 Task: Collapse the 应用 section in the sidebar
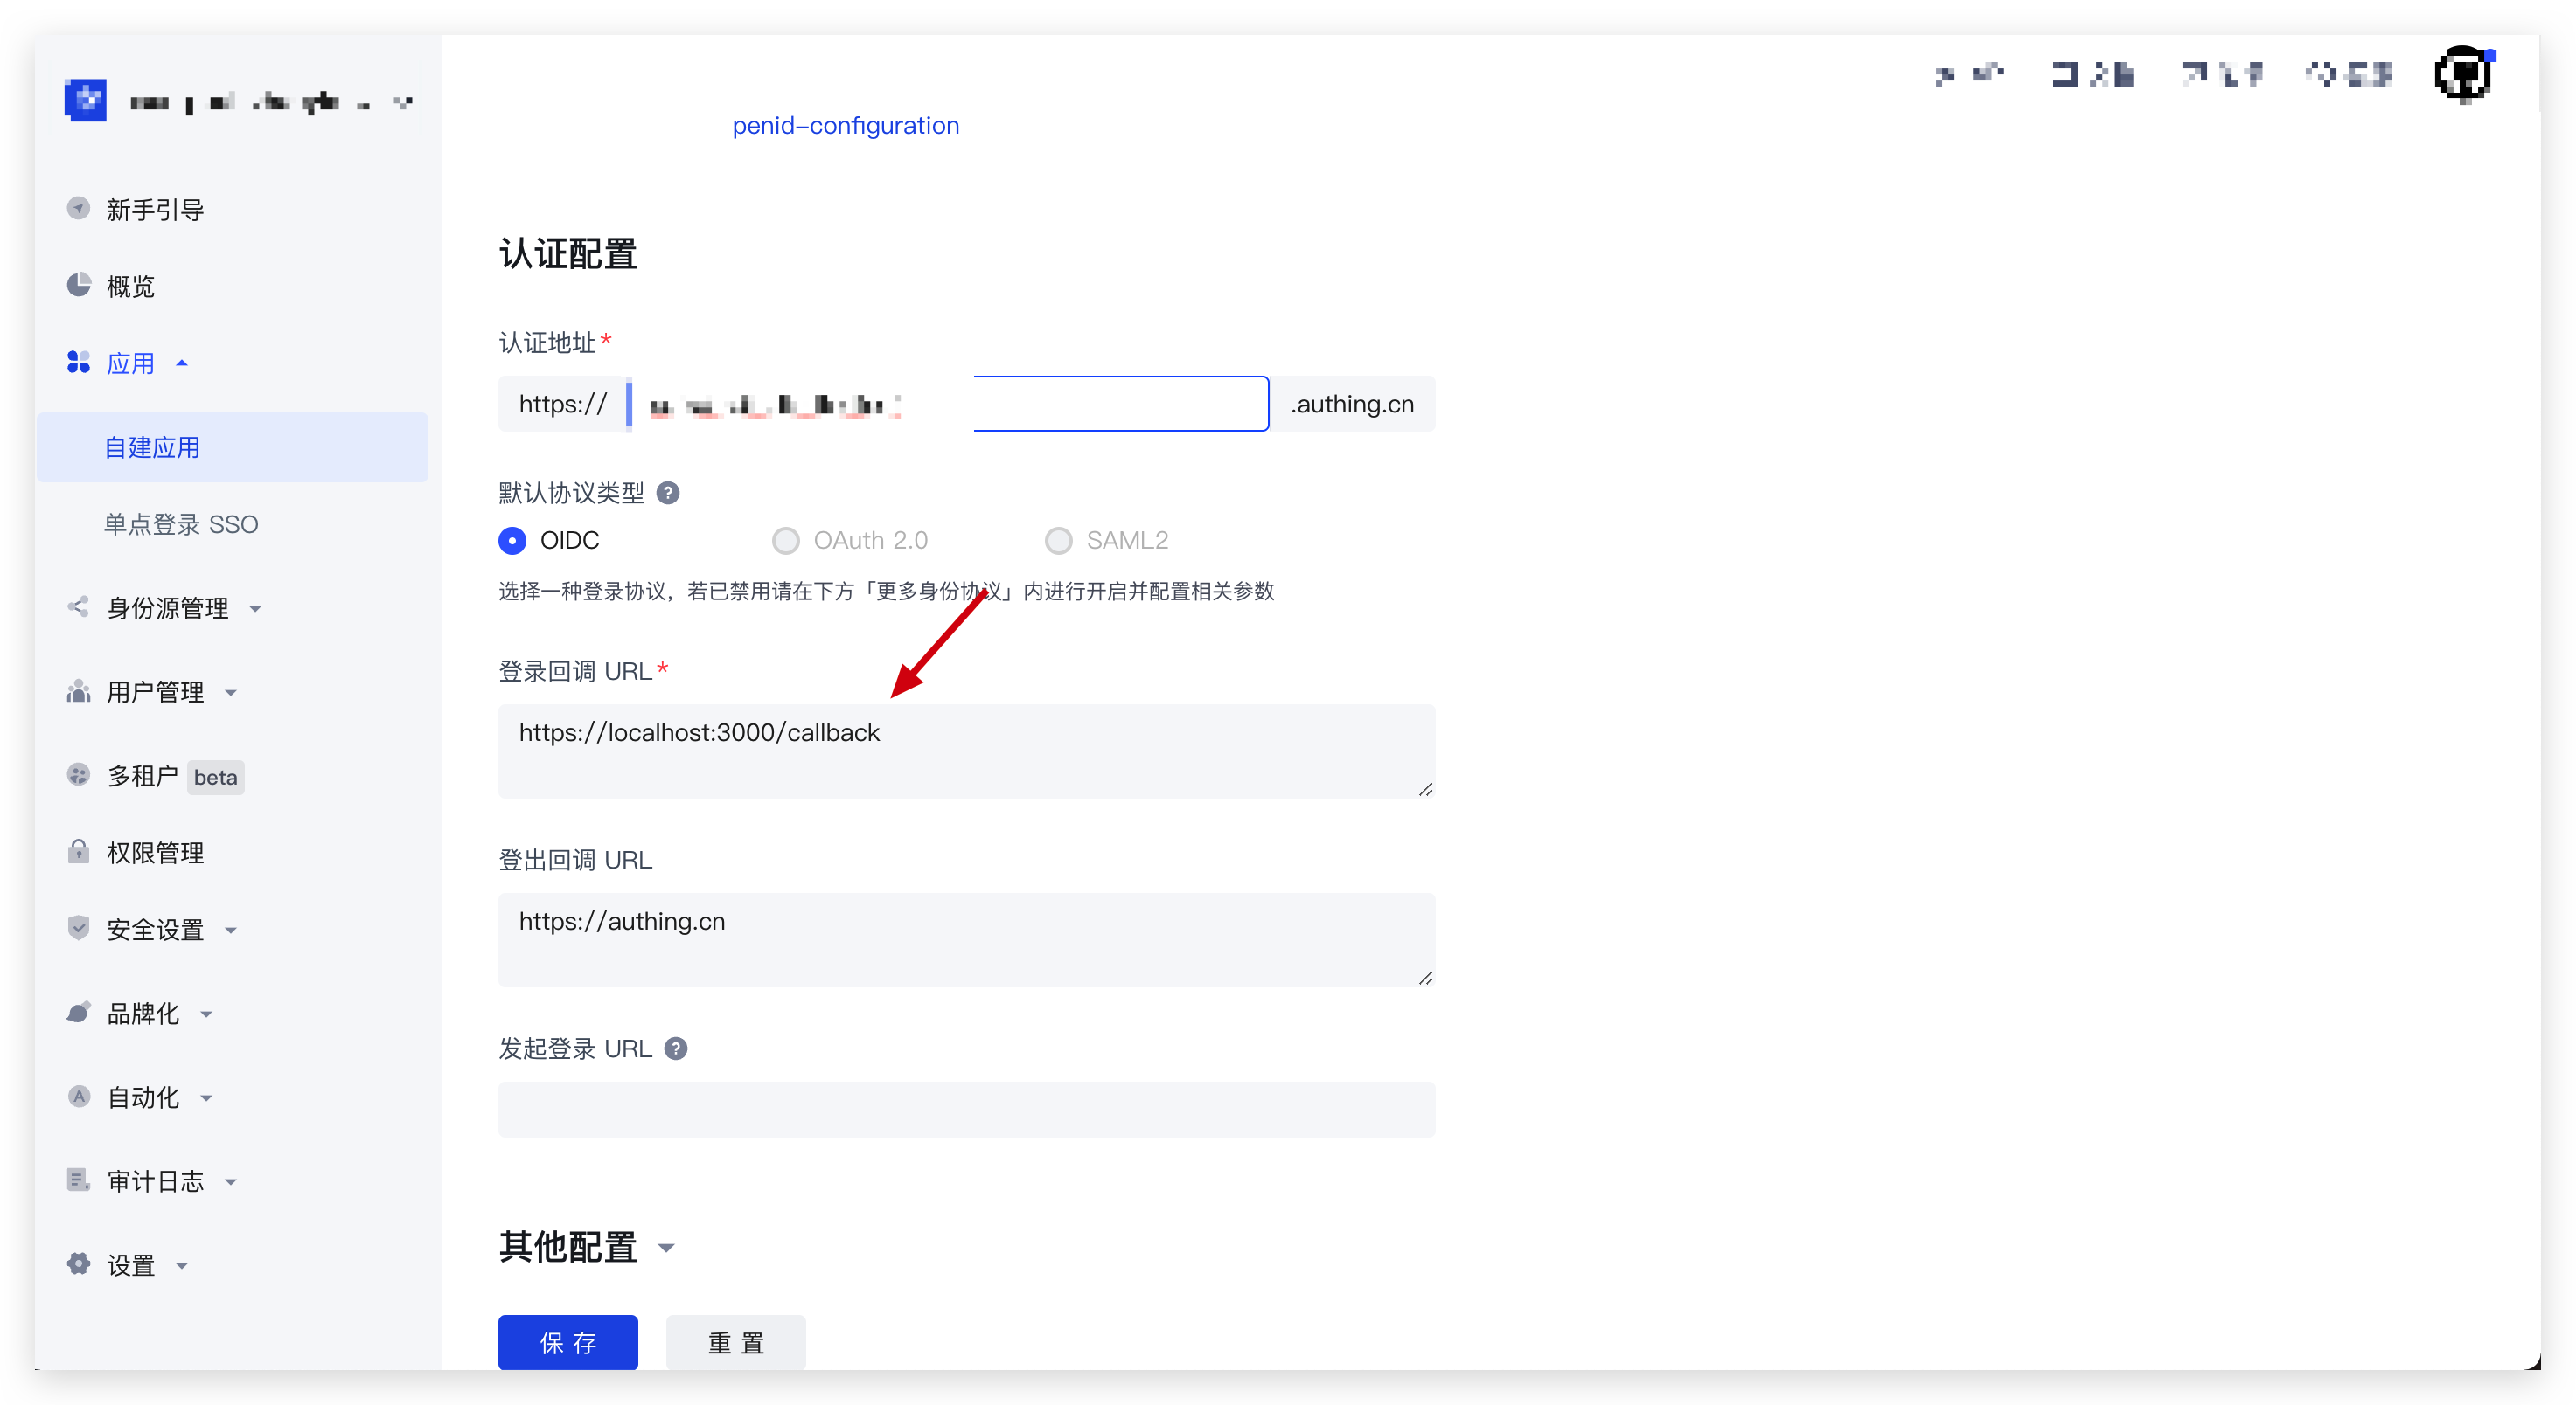(182, 363)
